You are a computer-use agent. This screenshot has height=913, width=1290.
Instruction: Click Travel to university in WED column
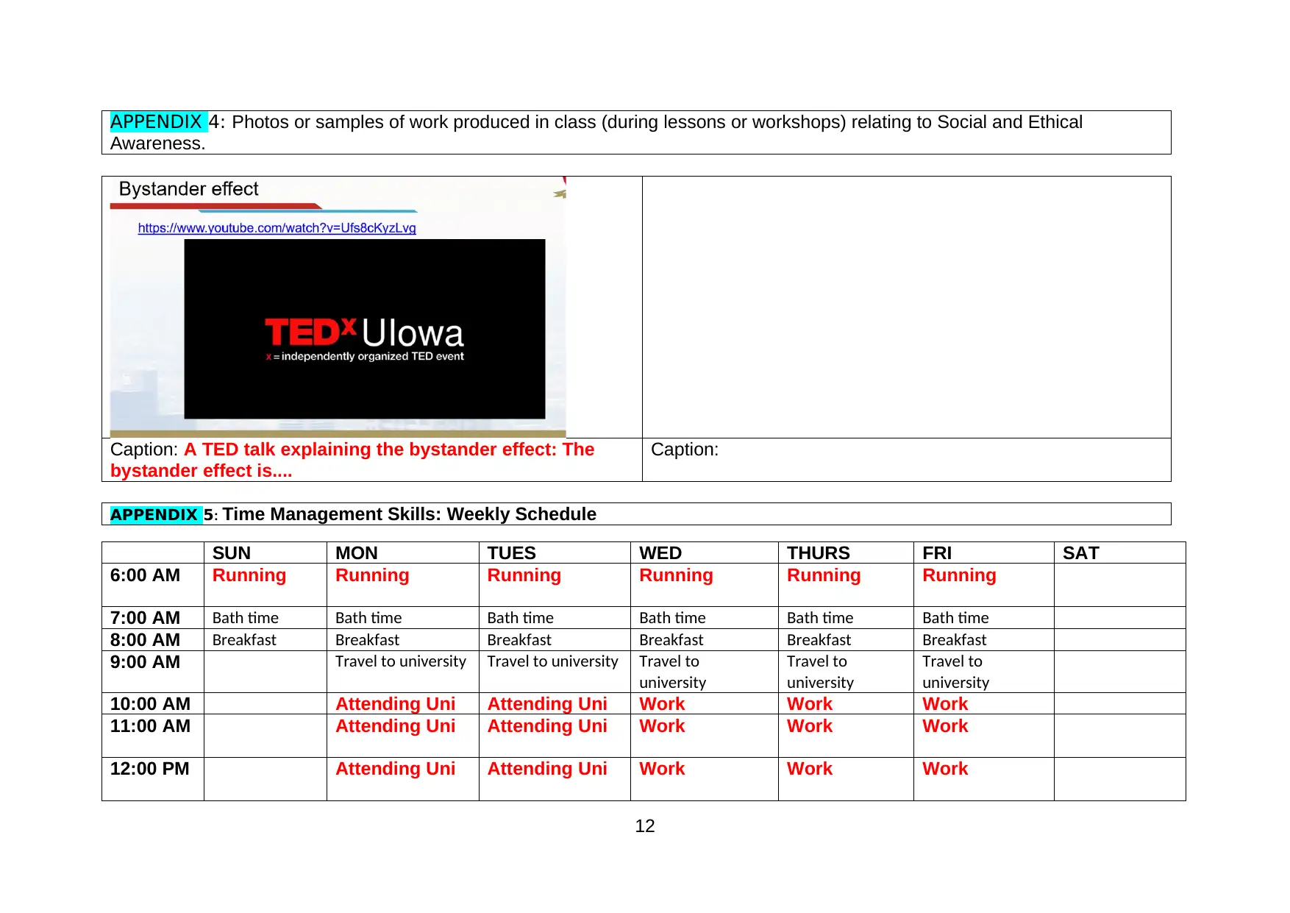click(672, 672)
